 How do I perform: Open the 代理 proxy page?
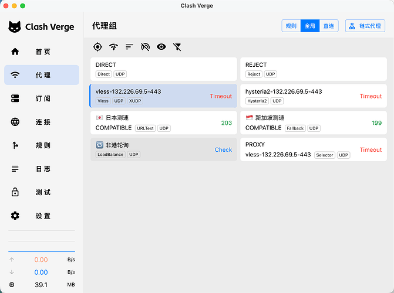pos(42,75)
